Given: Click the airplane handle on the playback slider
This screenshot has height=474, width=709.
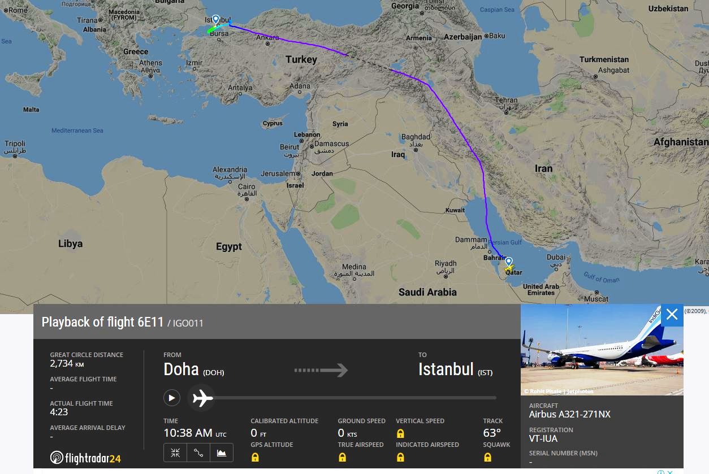Looking at the screenshot, I should tap(201, 398).
